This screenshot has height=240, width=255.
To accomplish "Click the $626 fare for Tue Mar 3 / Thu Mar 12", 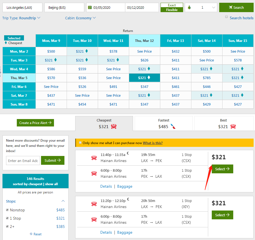I will [x=144, y=60].
